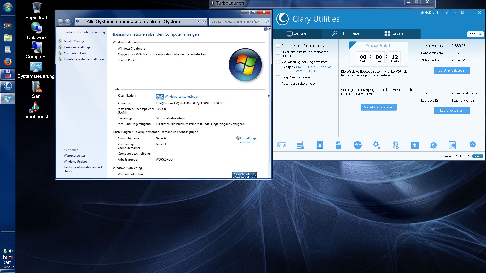This screenshot has height=273, width=486.
Task: Click the upward arrow software update icon
Action: pos(414,145)
